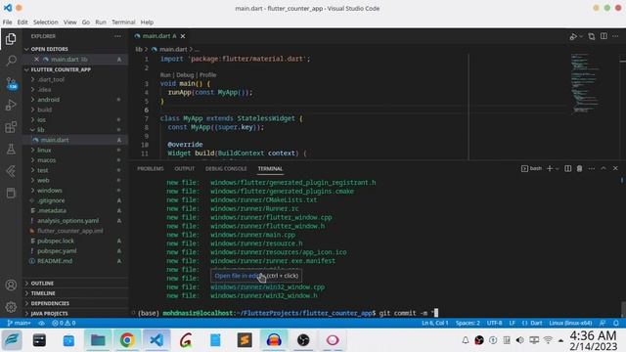626x352 pixels.
Task: Click the Run code lens above main()
Action: click(x=165, y=75)
